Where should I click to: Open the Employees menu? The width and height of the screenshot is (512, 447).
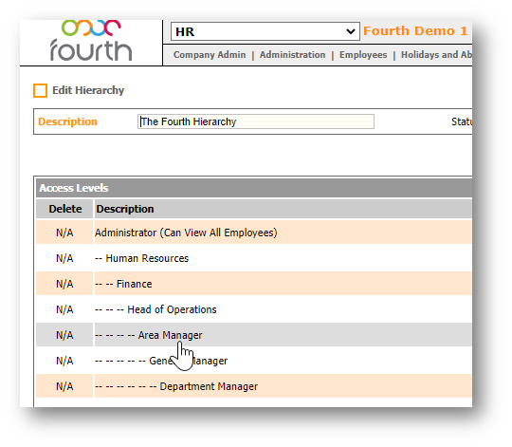click(x=363, y=54)
